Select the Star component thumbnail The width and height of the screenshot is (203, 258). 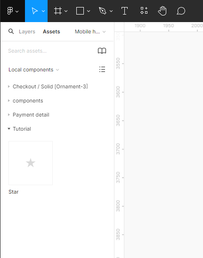point(31,163)
